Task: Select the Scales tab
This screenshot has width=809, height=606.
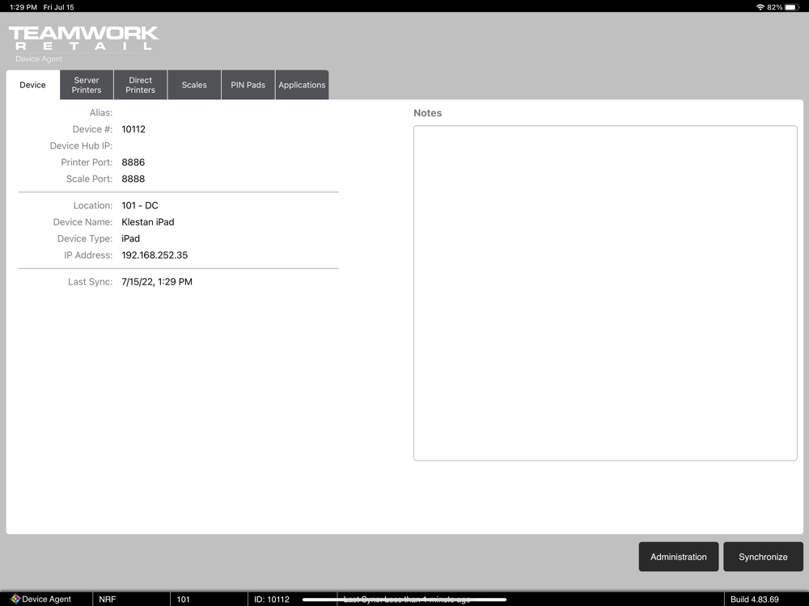Action: click(194, 85)
